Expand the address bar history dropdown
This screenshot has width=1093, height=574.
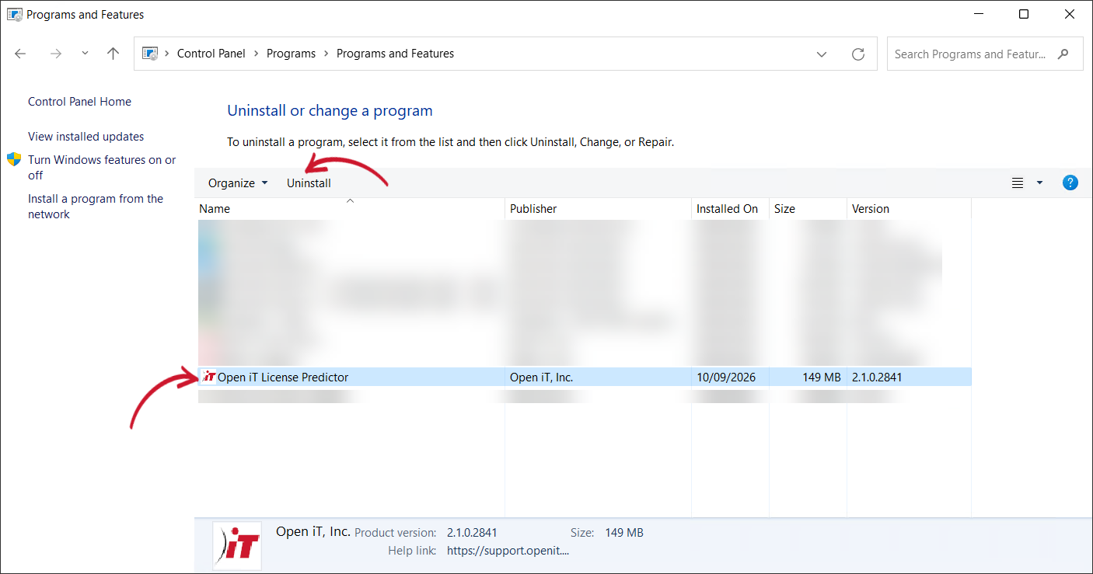point(822,54)
